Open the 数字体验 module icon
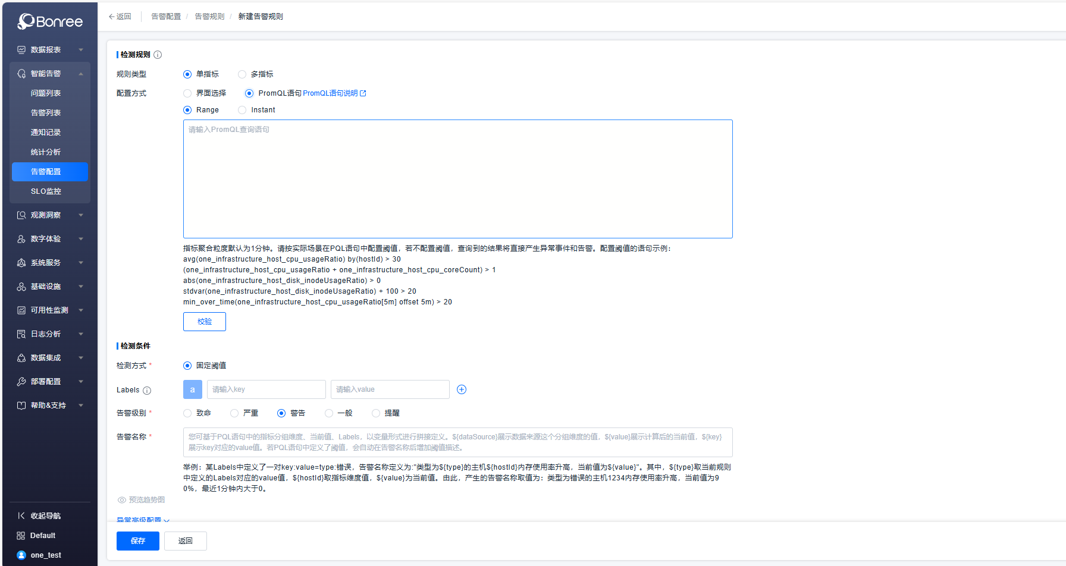Viewport: 1066px width, 566px height. pos(21,238)
